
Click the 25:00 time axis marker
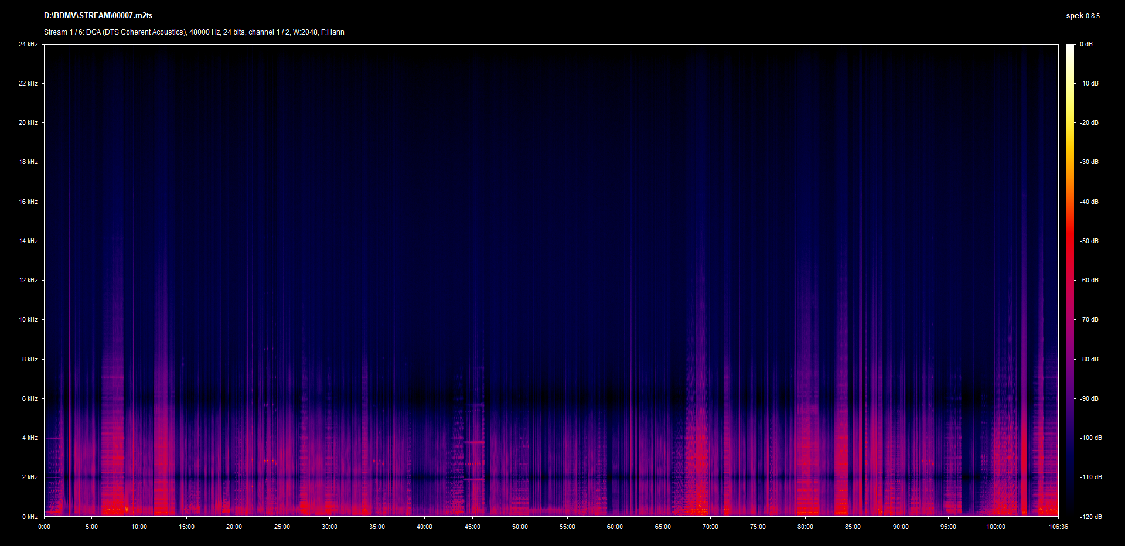click(282, 527)
